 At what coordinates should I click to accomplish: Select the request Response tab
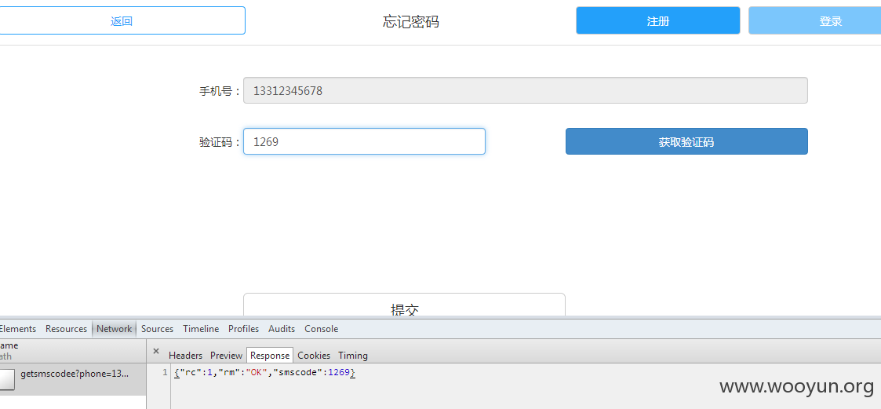click(270, 355)
